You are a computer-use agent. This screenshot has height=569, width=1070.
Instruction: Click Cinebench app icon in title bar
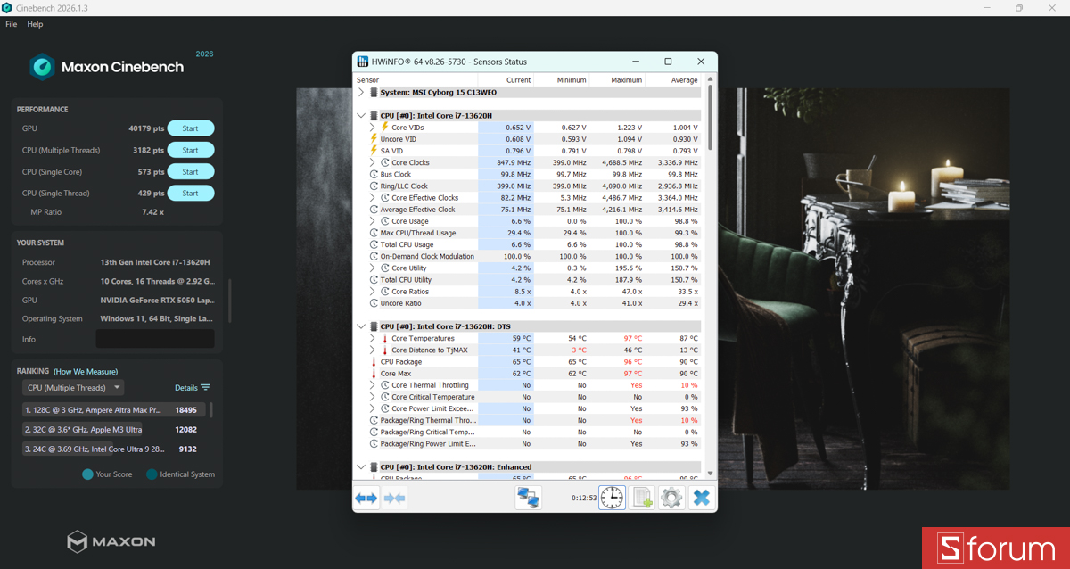click(7, 8)
